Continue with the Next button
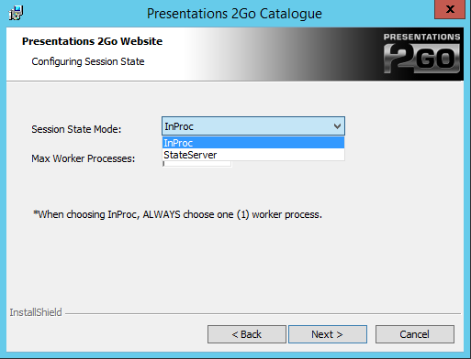The height and width of the screenshot is (359, 471). (328, 334)
